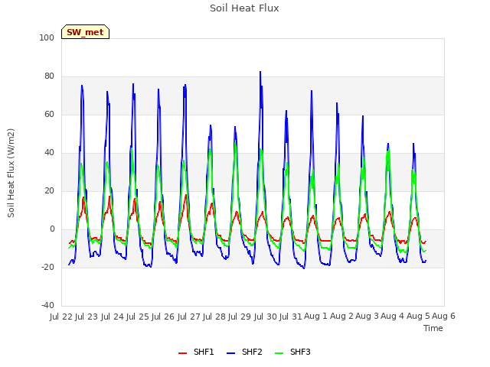The width and height of the screenshot is (490, 367).
Task: Click the Aug 5 x-axis tick label
Action: tap(418, 317)
